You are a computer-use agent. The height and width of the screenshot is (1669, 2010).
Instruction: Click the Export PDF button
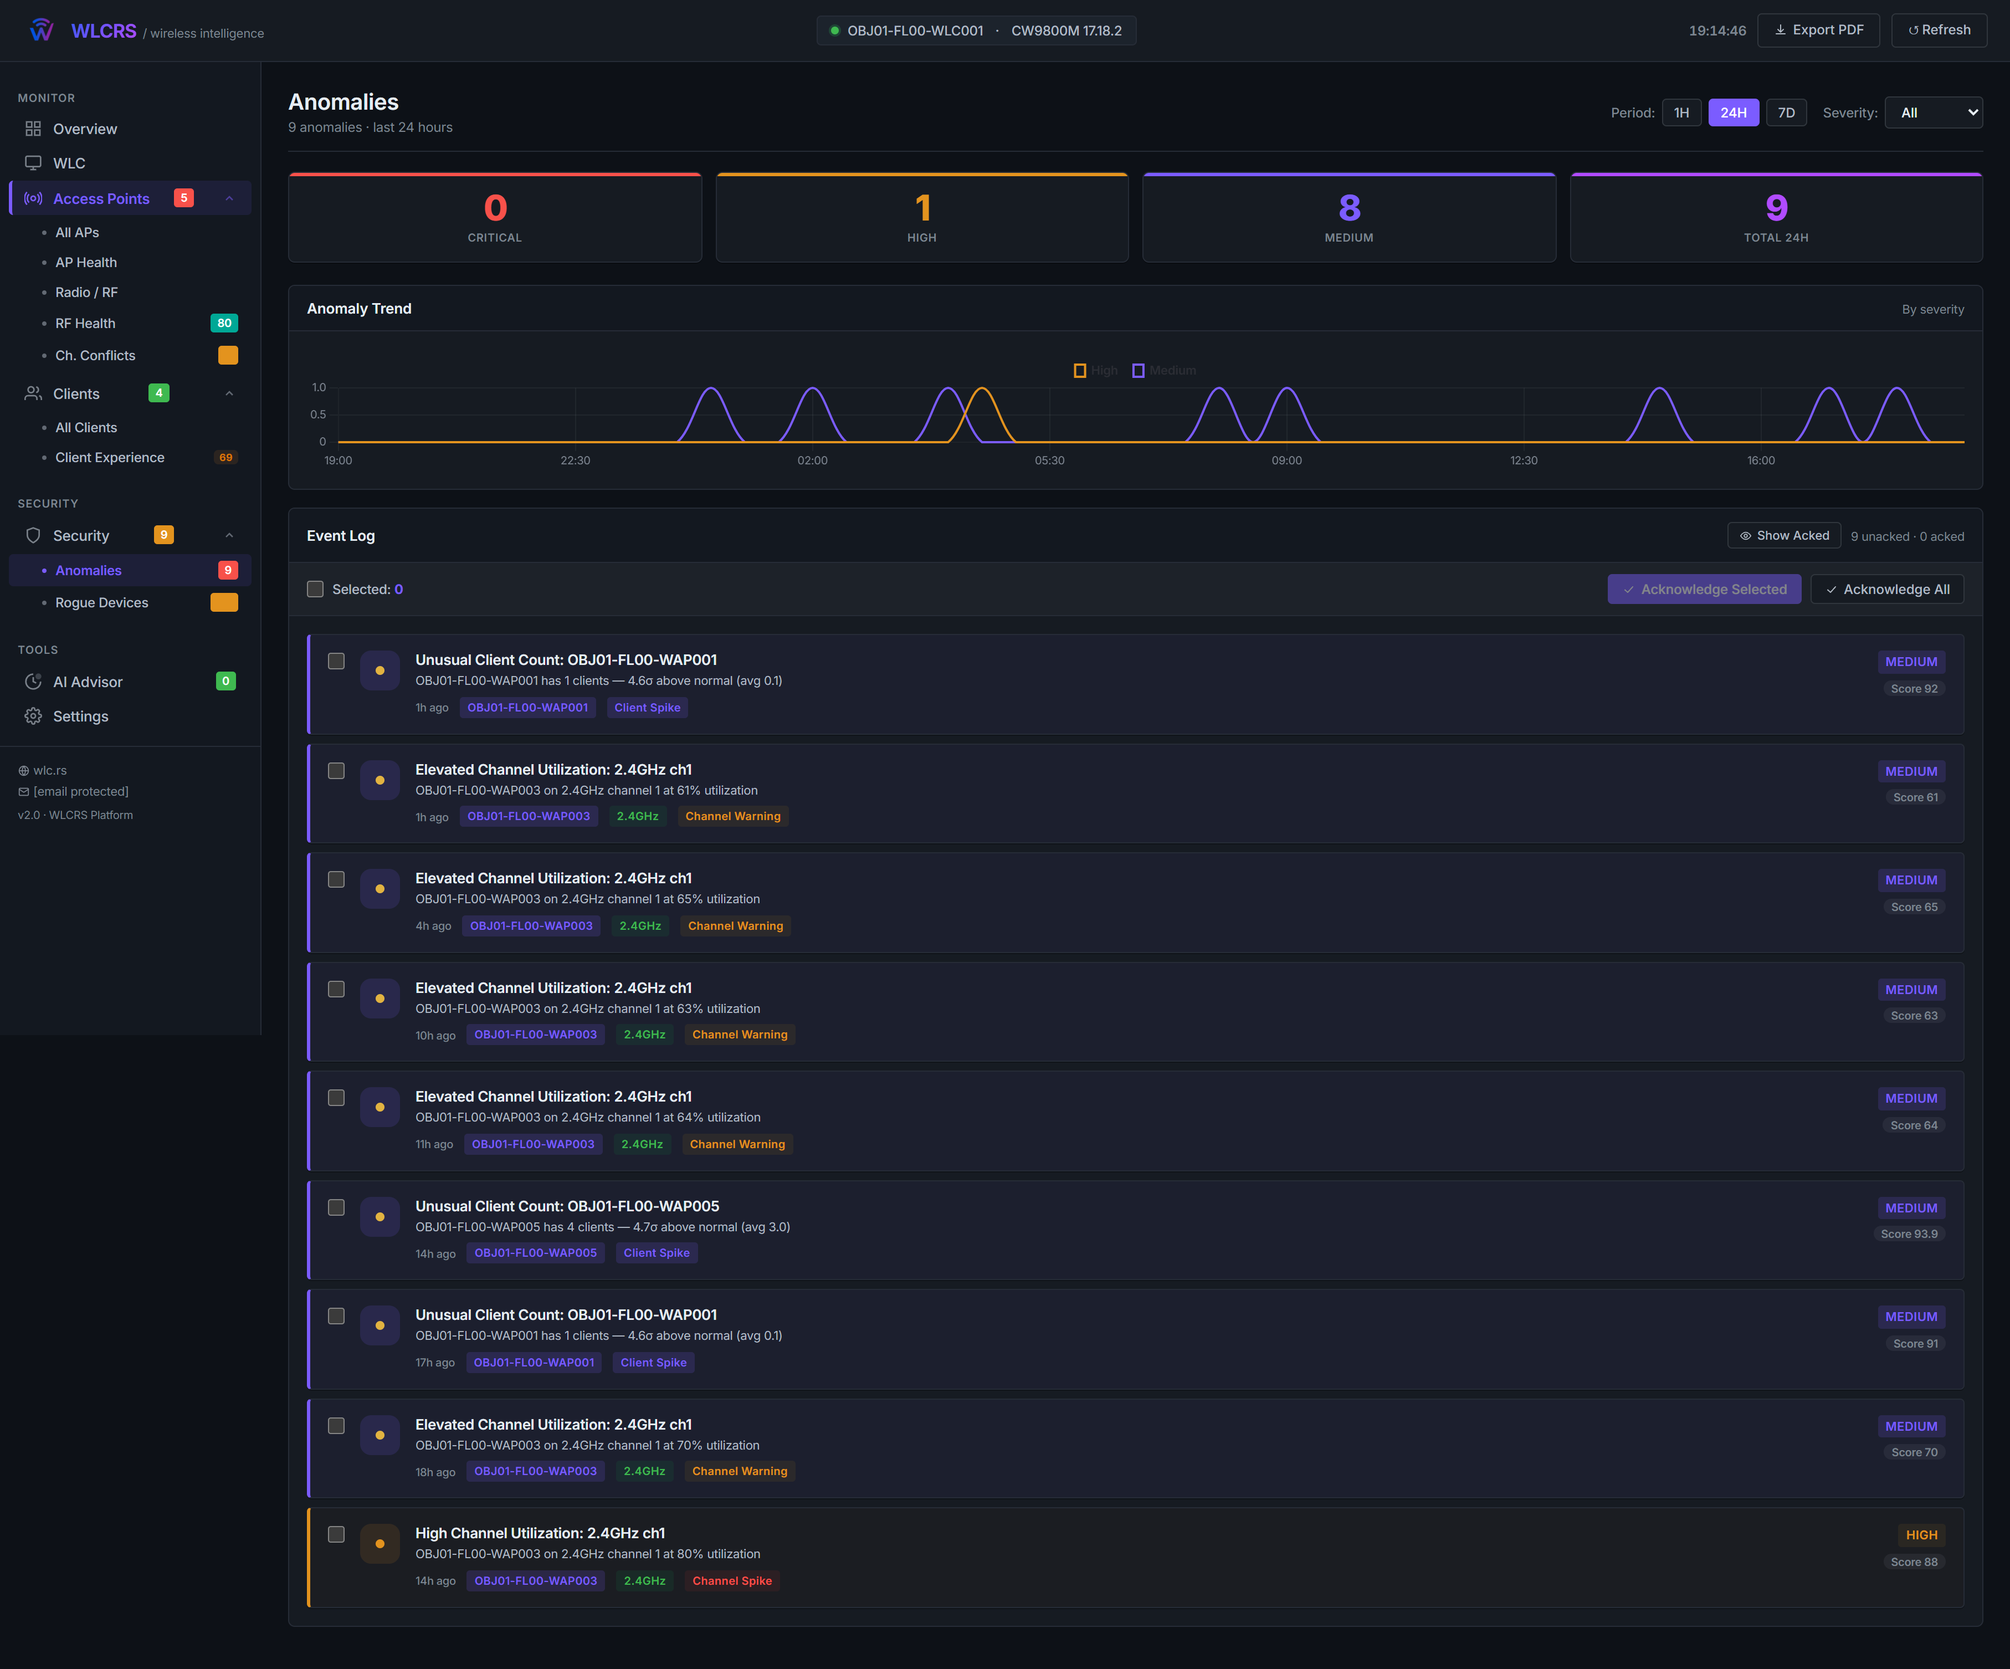point(1818,30)
